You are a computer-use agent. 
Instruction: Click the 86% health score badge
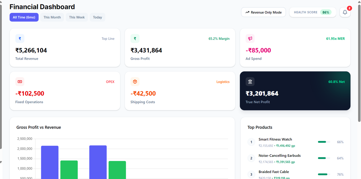[x=326, y=12]
